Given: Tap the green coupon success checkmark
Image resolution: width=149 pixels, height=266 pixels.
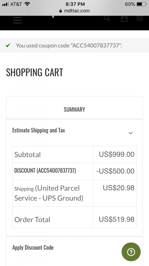Looking at the screenshot, I should pos(8,45).
